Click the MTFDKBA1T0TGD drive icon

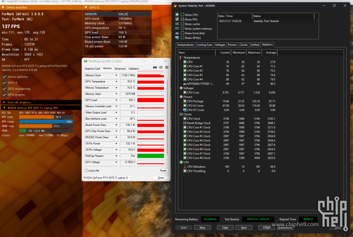tap(185, 84)
